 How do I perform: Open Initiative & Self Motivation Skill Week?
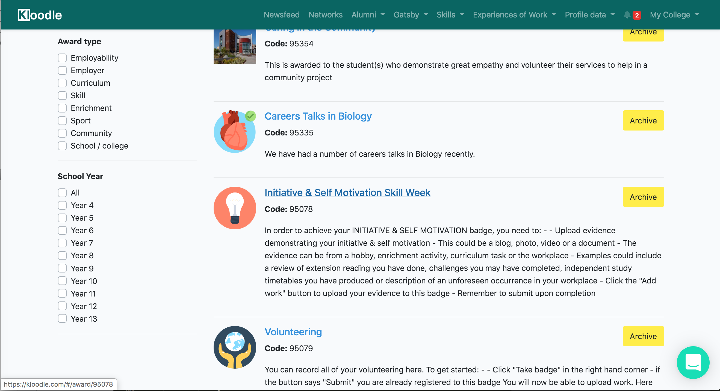347,192
